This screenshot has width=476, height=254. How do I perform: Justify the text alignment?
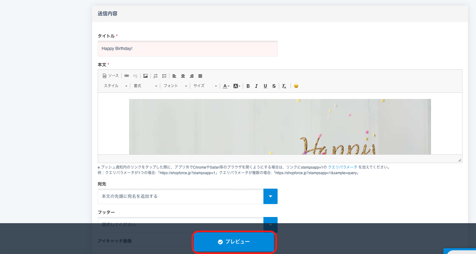[200, 76]
